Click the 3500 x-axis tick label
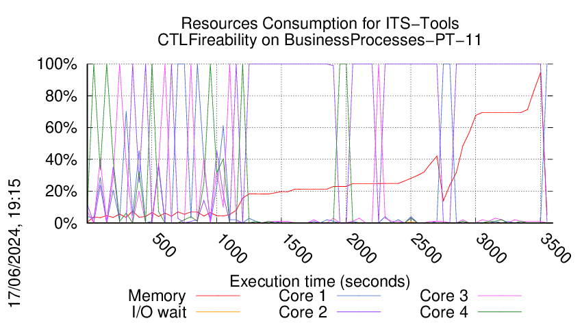This screenshot has width=582, height=325. click(x=555, y=248)
